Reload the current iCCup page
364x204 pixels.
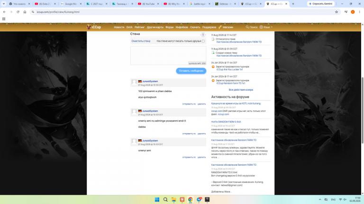pos(18,12)
